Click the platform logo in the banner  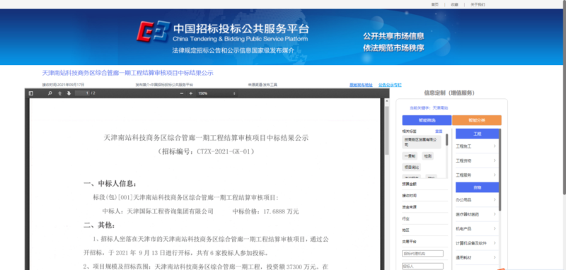[153, 32]
